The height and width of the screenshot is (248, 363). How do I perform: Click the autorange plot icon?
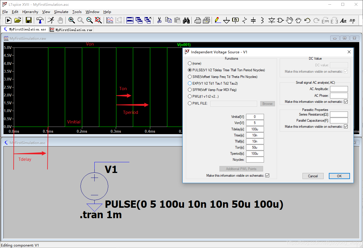pos(110,20)
